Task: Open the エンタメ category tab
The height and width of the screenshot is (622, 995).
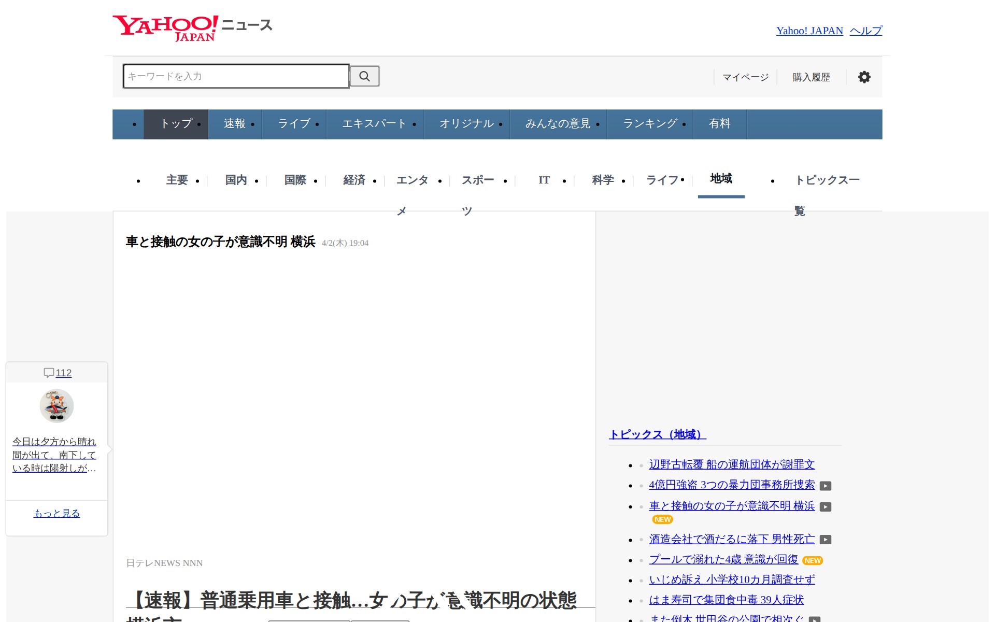Action: tap(412, 180)
